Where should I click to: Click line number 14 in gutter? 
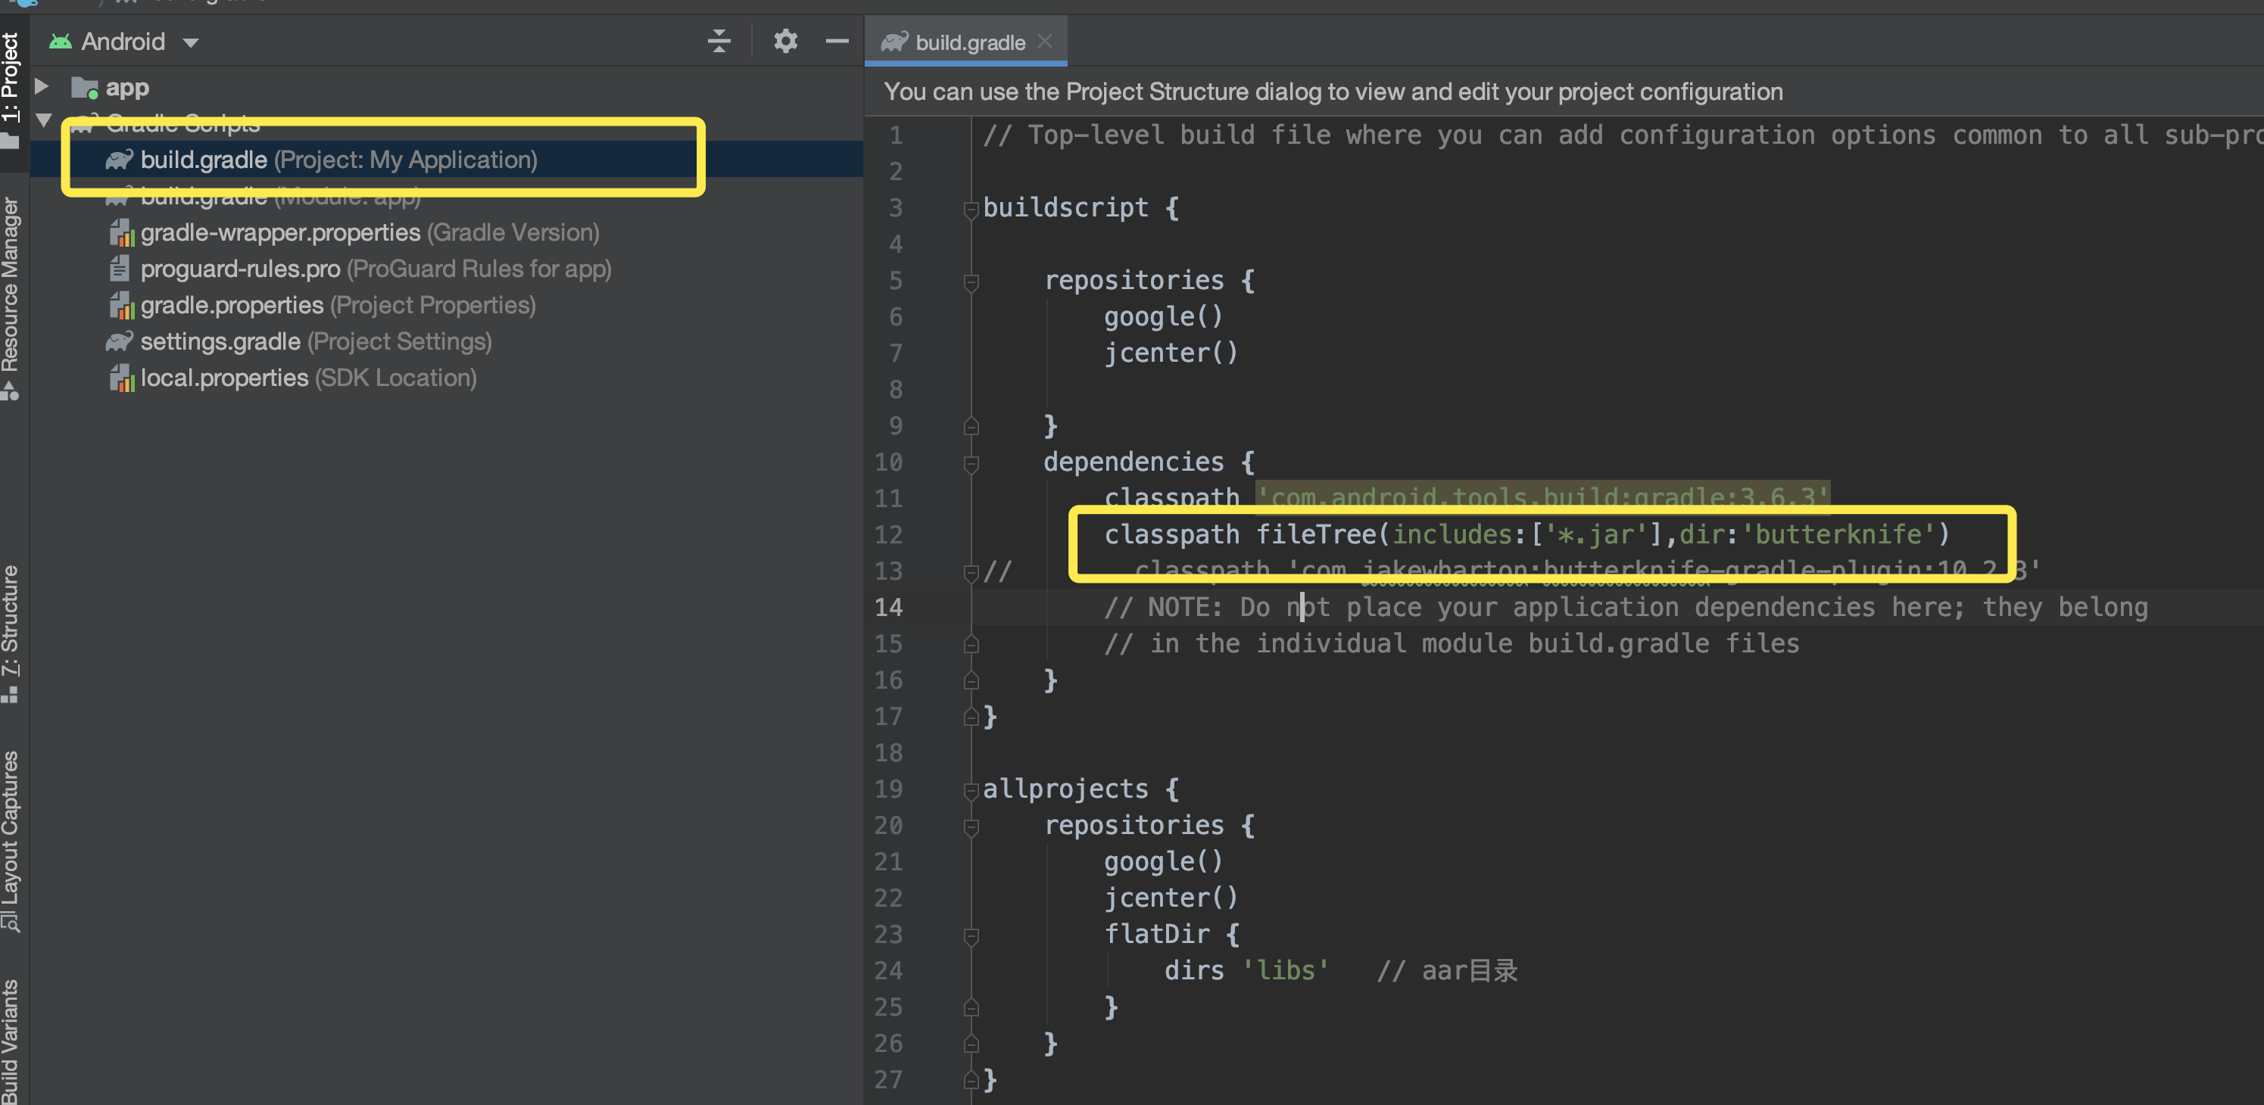[x=888, y=607]
